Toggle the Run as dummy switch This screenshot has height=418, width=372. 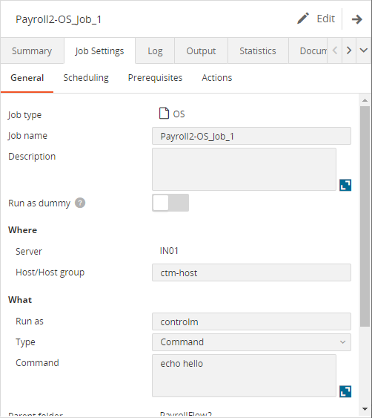(170, 203)
